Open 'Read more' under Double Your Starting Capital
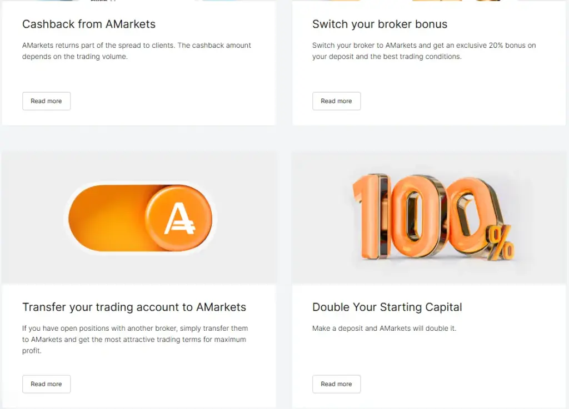This screenshot has width=569, height=409. tap(336, 383)
